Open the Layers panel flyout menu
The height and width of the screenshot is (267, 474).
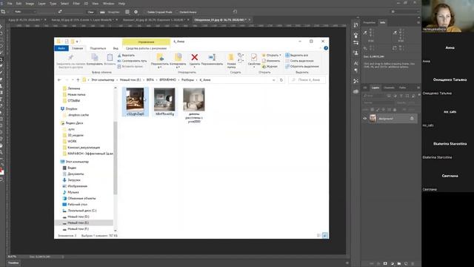point(418,88)
